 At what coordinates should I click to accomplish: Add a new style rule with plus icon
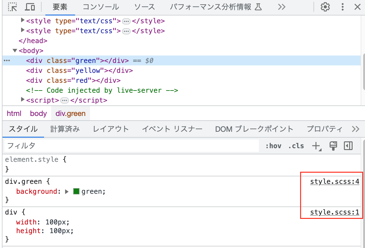point(317,146)
